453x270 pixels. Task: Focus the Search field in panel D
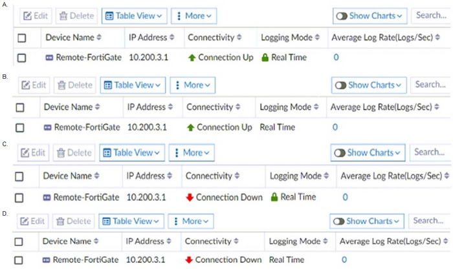tap(428, 221)
